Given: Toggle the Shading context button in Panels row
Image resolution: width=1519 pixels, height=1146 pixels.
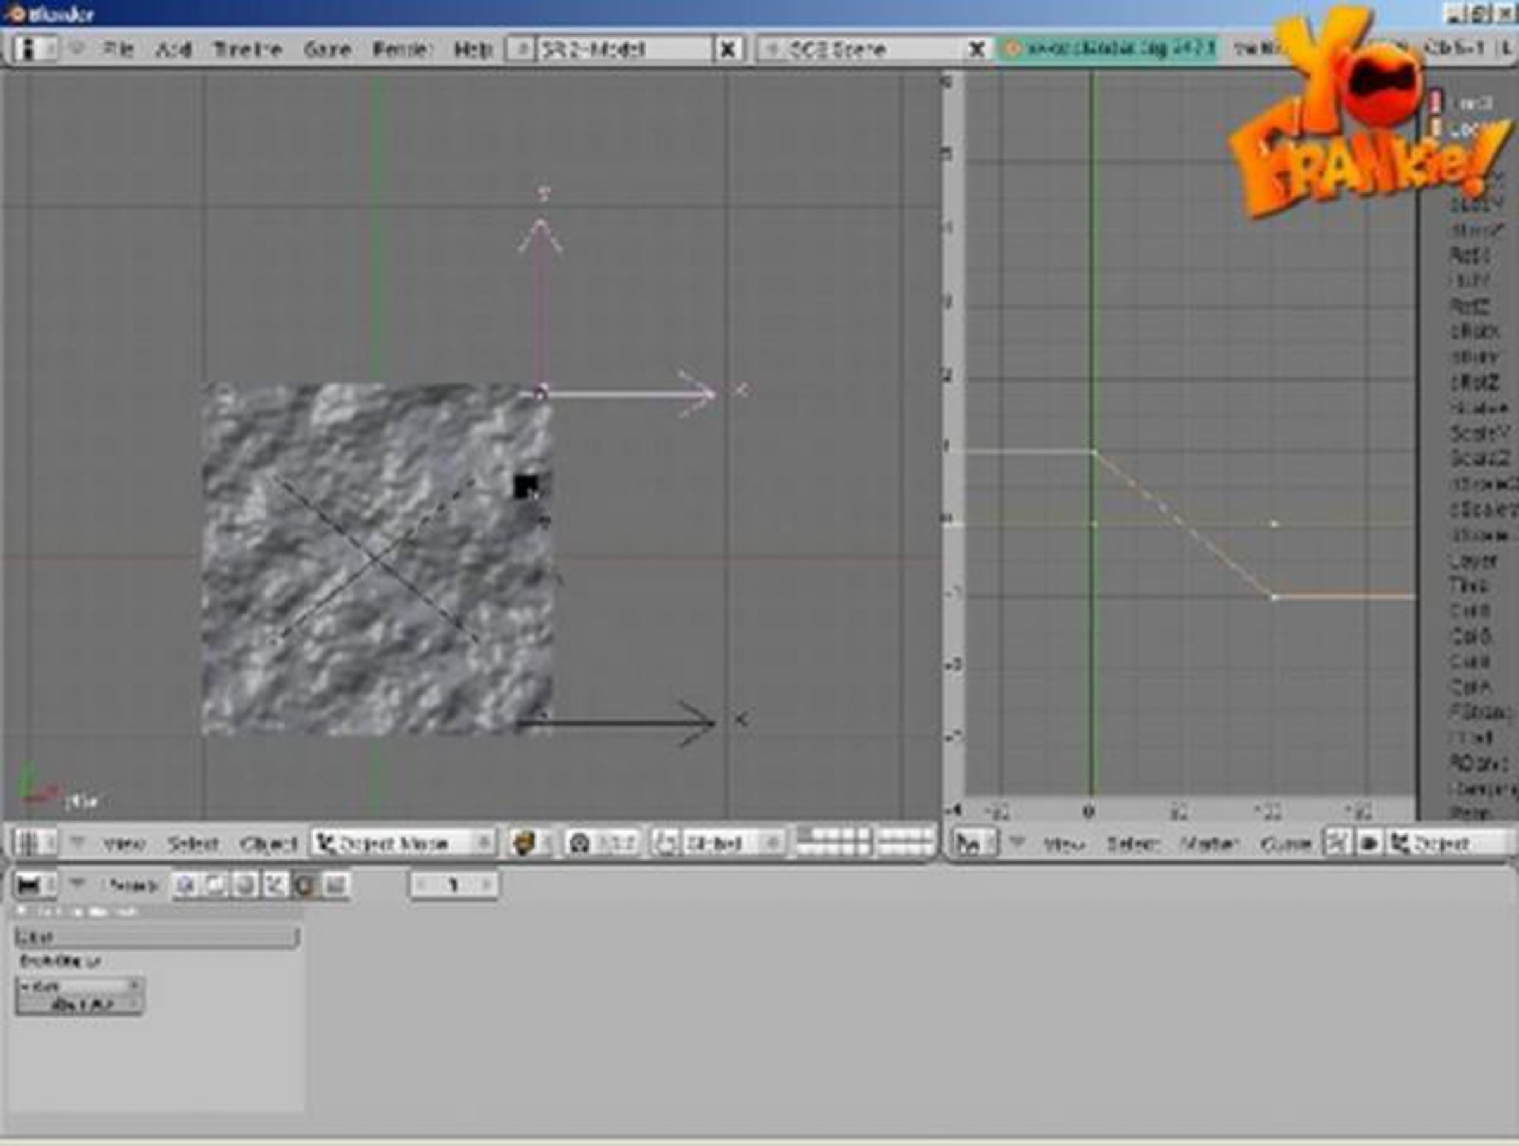Looking at the screenshot, I should tap(244, 885).
